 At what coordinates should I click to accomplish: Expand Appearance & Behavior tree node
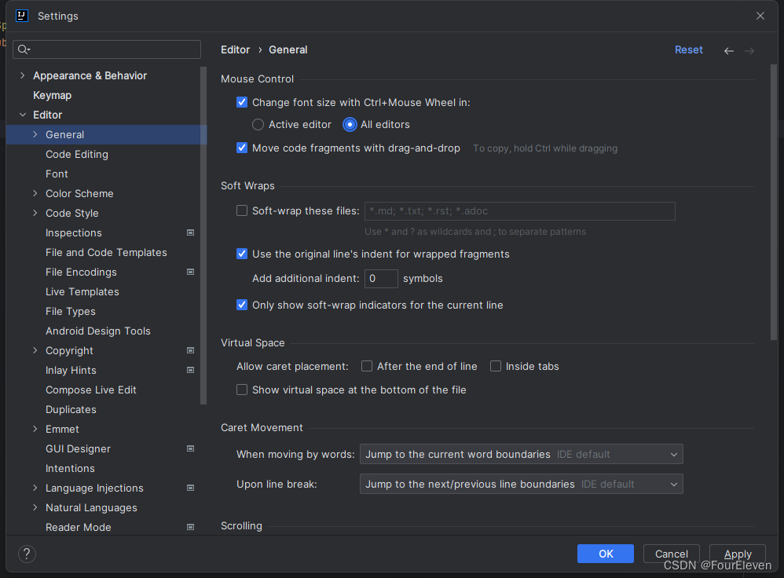coord(22,75)
